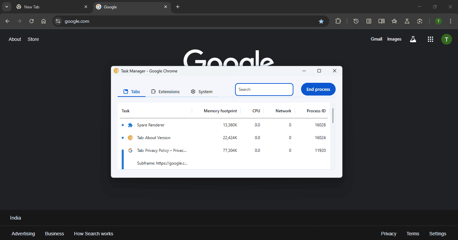The height and width of the screenshot is (240, 458).
Task: Click process ID 11920
Action: click(x=320, y=151)
